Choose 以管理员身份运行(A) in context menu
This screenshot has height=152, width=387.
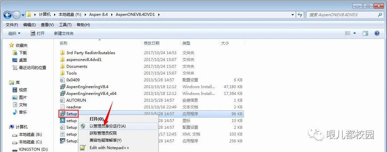[x=118, y=126]
